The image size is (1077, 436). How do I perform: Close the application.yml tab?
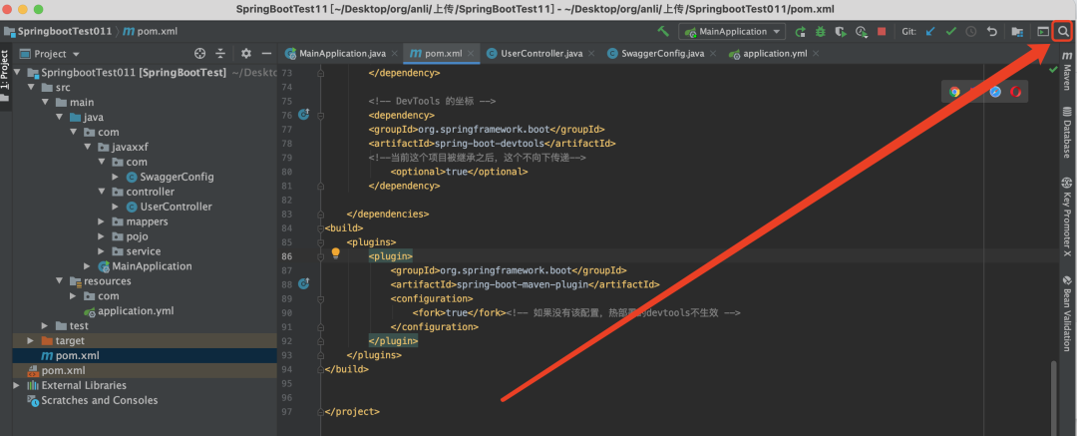point(817,54)
